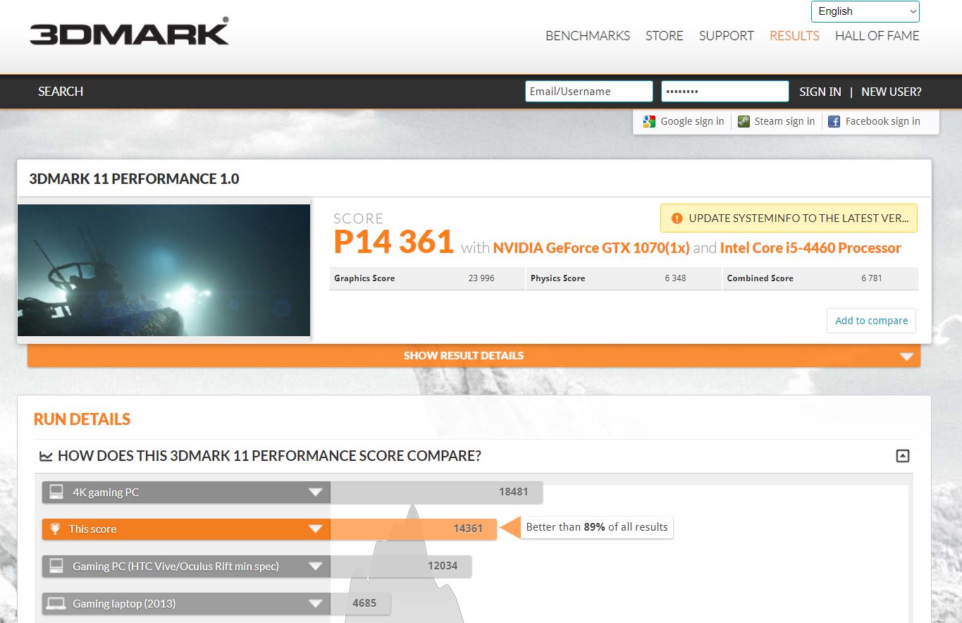Screen dimensions: 962x623
Task: Click the 14361 score bar
Action: (x=414, y=529)
